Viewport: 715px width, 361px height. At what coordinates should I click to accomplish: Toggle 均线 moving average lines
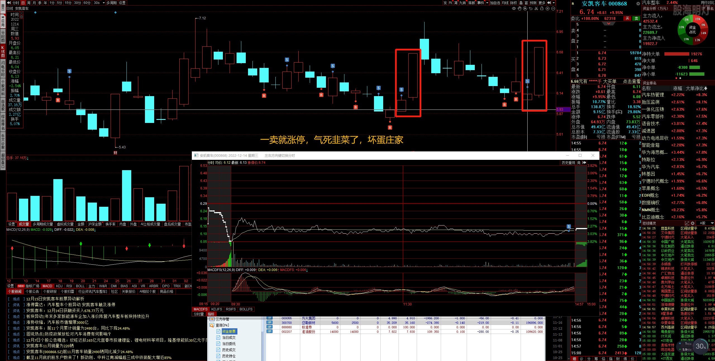click(x=505, y=3)
